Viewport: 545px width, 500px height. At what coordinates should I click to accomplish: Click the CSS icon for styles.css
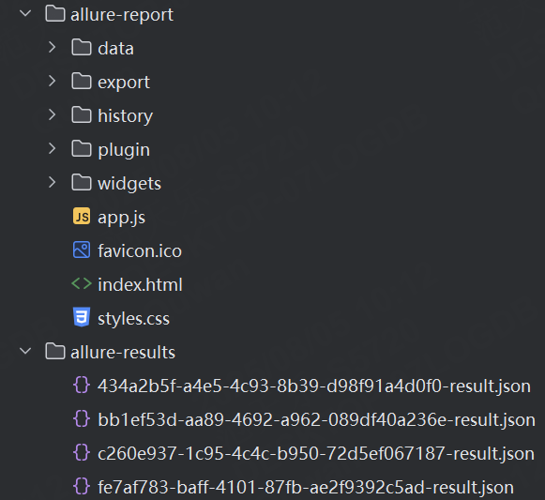[82, 317]
